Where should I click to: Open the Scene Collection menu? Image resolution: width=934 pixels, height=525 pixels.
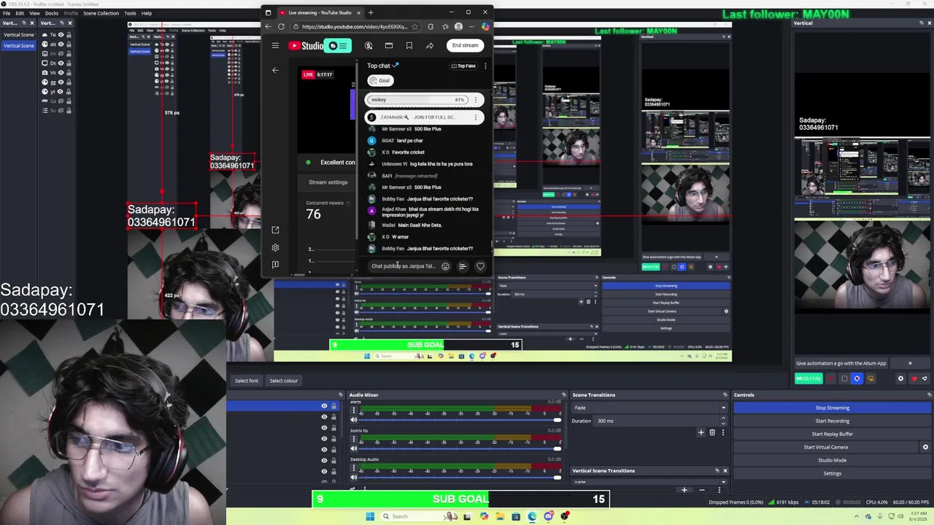(x=101, y=13)
